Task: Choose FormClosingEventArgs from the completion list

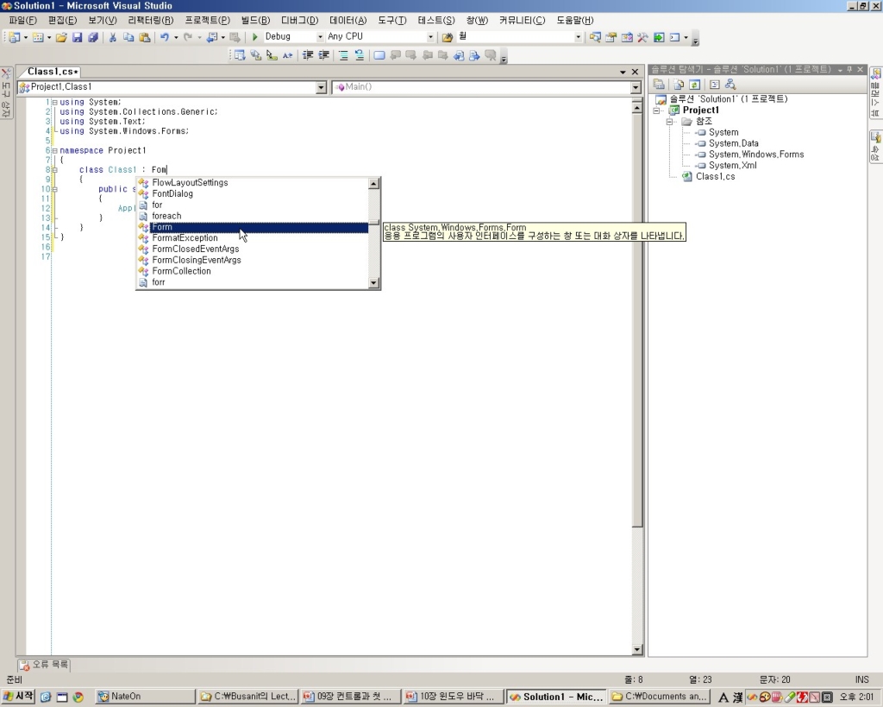Action: click(x=197, y=260)
